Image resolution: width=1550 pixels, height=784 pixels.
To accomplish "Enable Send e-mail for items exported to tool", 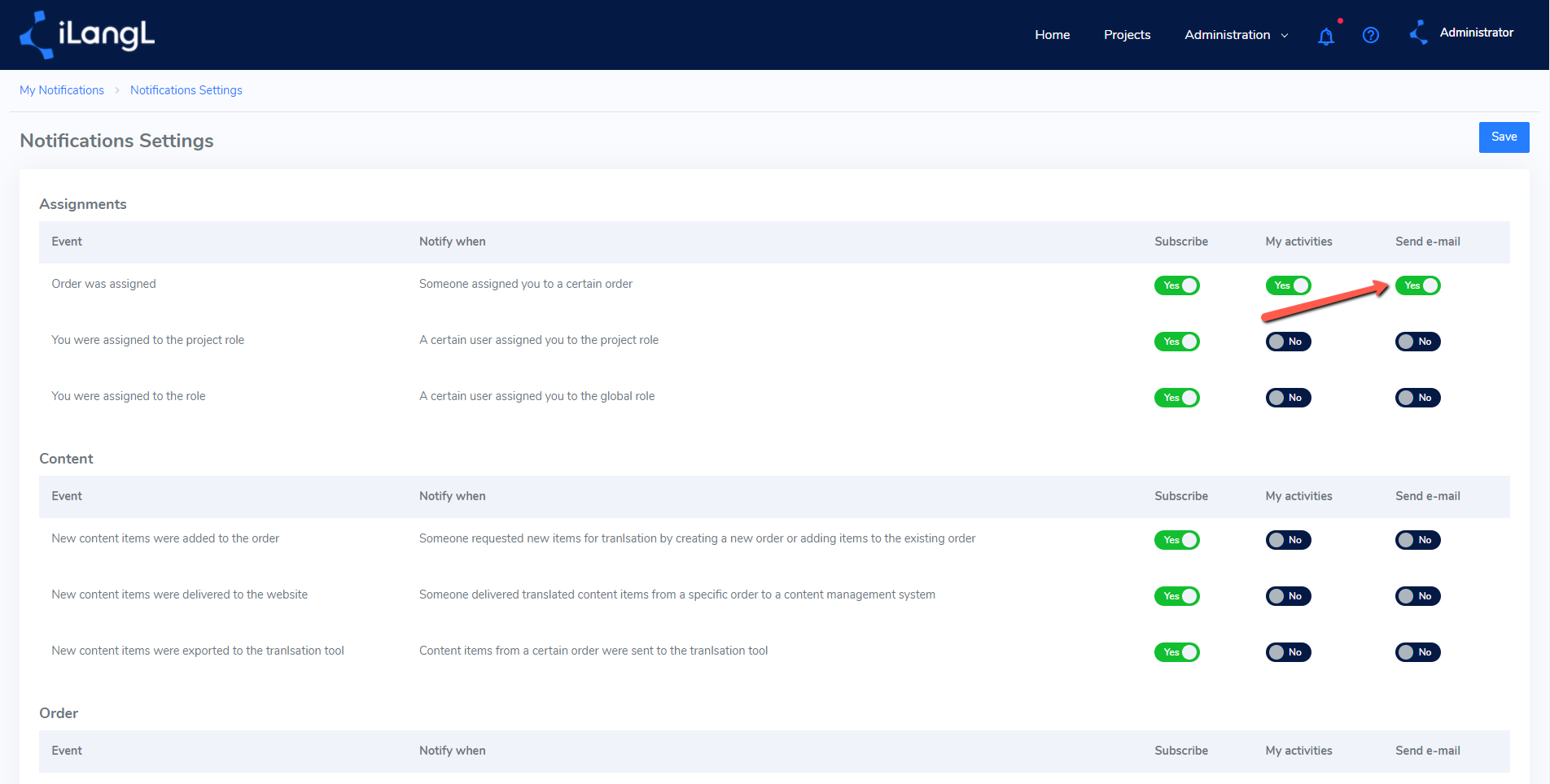I will point(1418,652).
